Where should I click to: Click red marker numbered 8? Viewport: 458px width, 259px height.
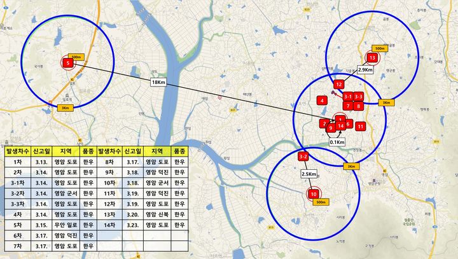358,106
